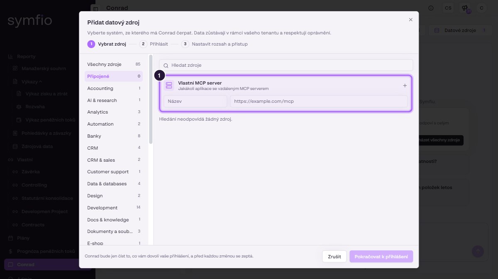Screen dimensions: 498x279
Task: Click Pokračovat k přihlášení
Action: (381, 257)
